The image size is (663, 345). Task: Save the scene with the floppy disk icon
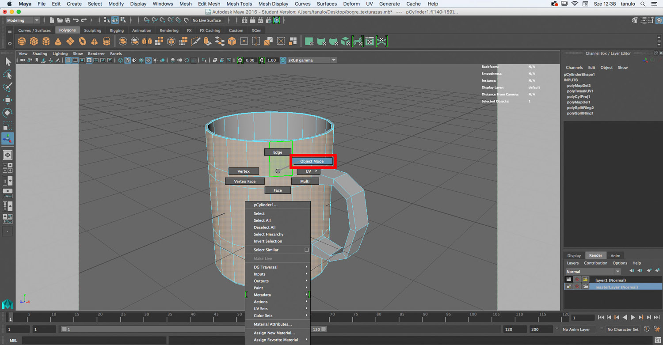(68, 20)
